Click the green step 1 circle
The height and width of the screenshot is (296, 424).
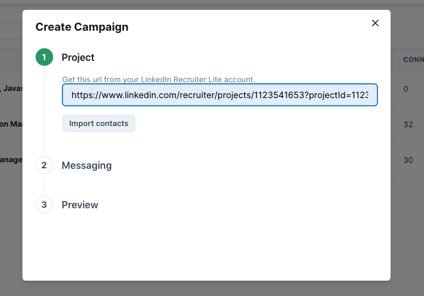coord(44,58)
